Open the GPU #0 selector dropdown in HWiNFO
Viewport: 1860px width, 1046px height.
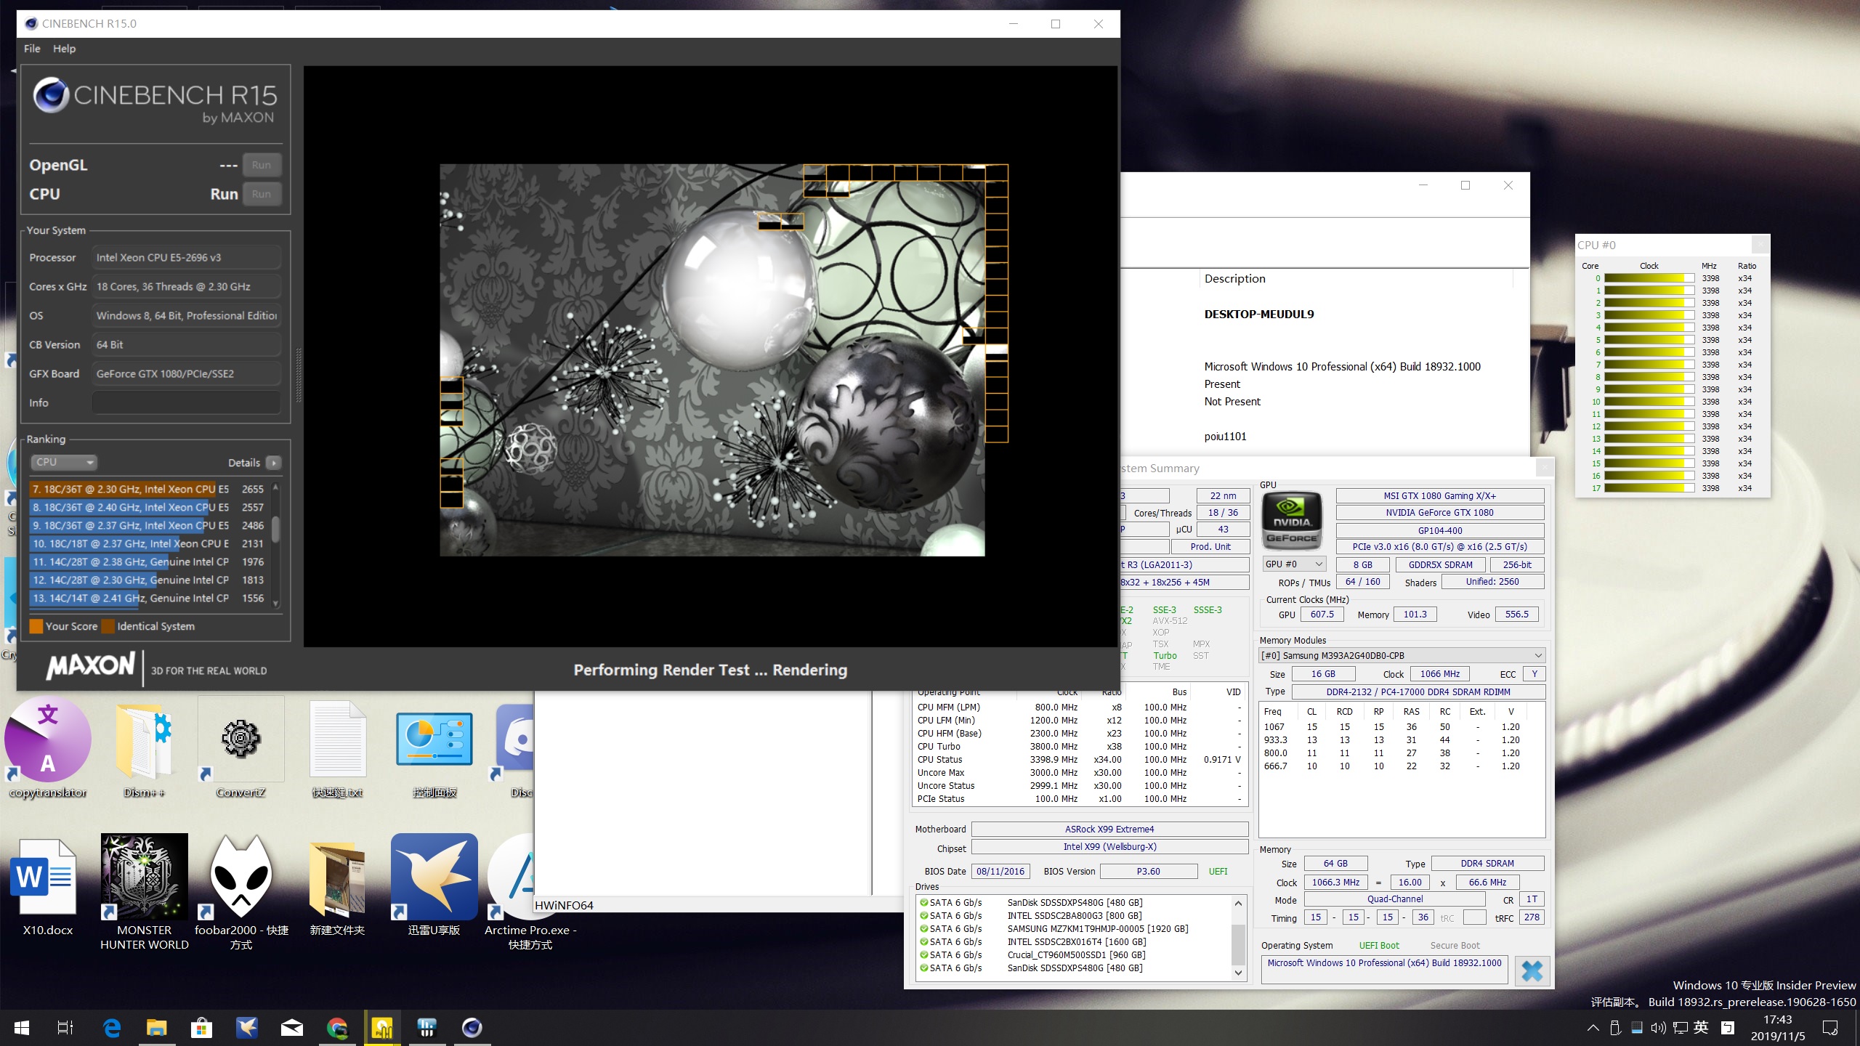tap(1294, 564)
